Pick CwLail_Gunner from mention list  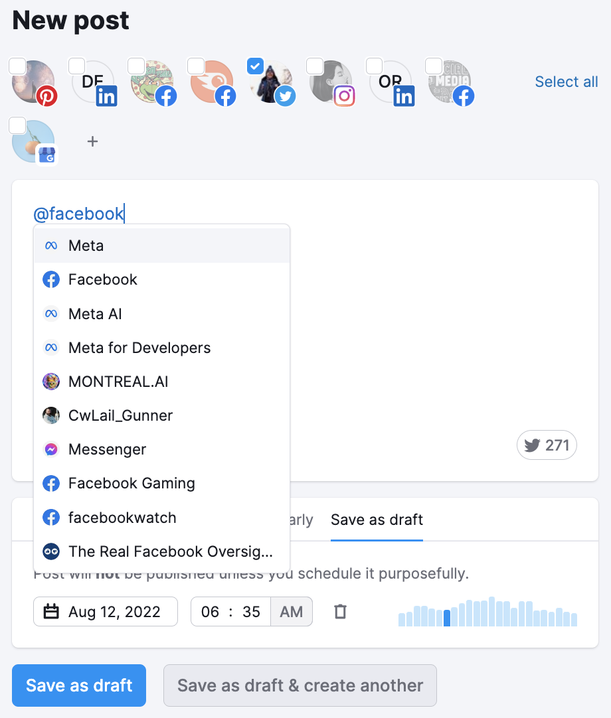pyautogui.click(x=162, y=415)
